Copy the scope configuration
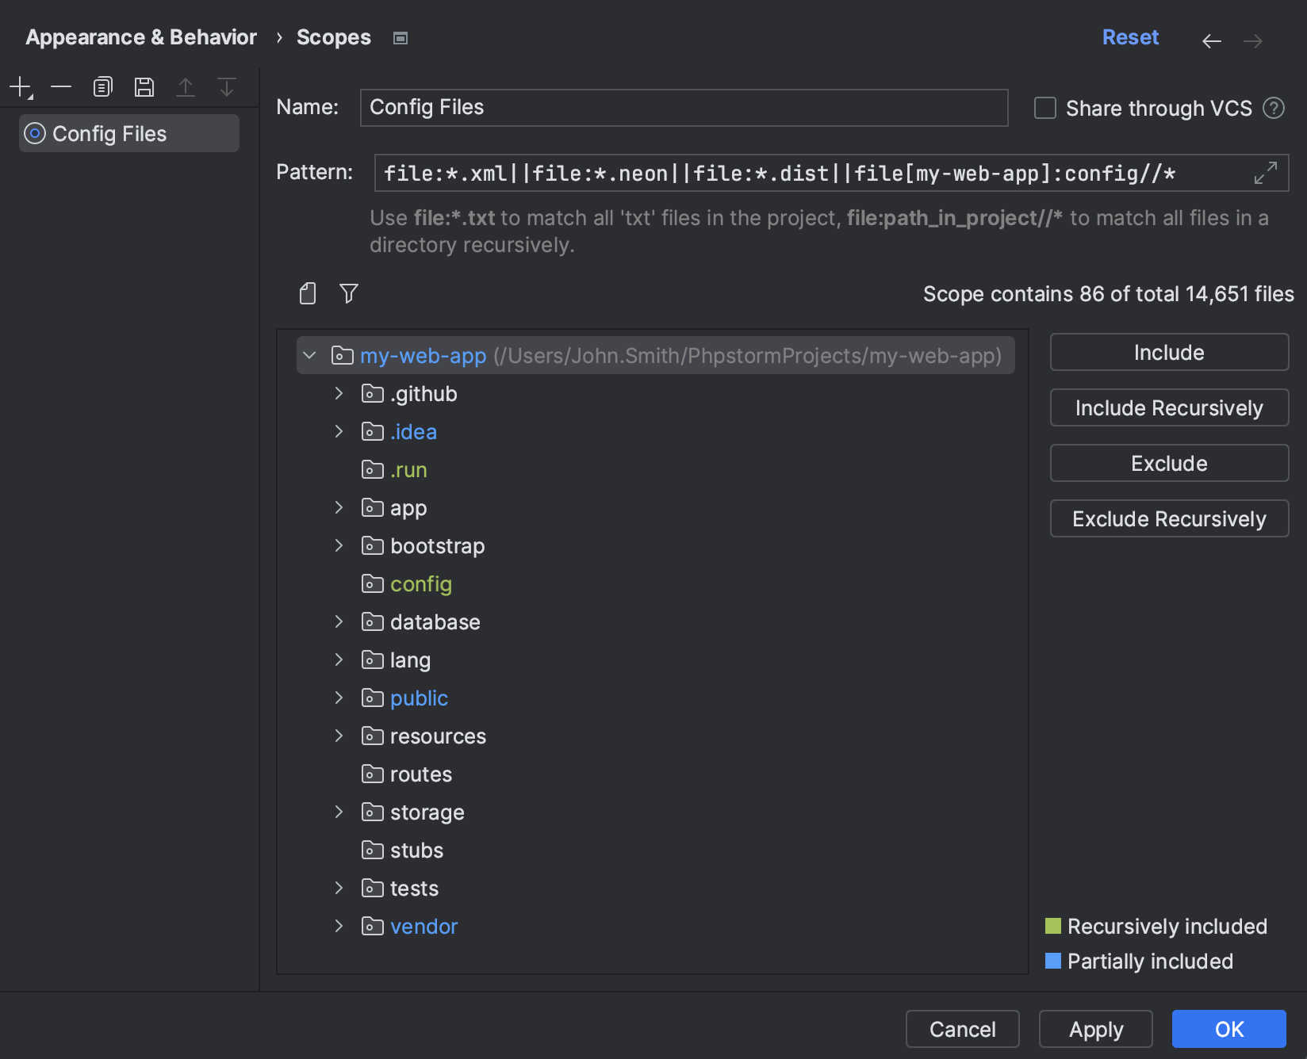1307x1059 pixels. [x=103, y=87]
